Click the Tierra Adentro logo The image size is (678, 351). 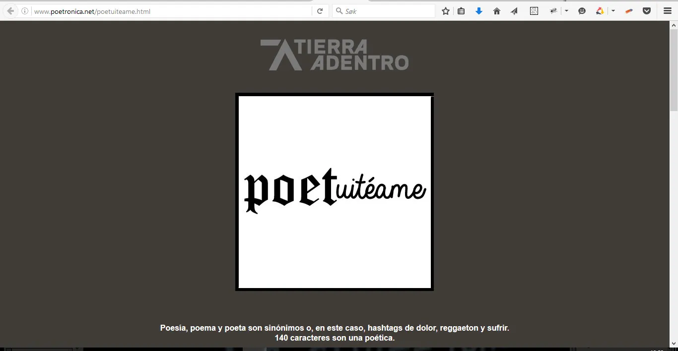pyautogui.click(x=334, y=55)
